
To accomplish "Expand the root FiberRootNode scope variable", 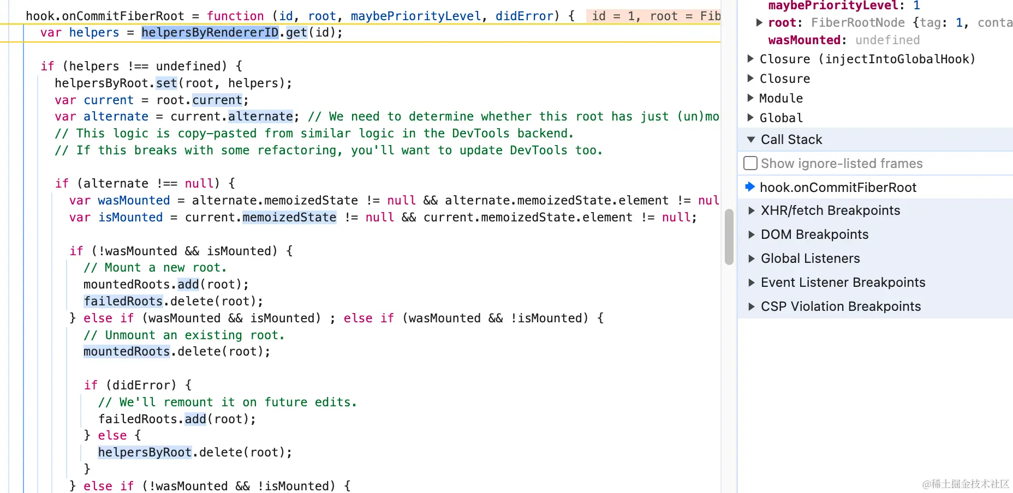I will pos(759,23).
